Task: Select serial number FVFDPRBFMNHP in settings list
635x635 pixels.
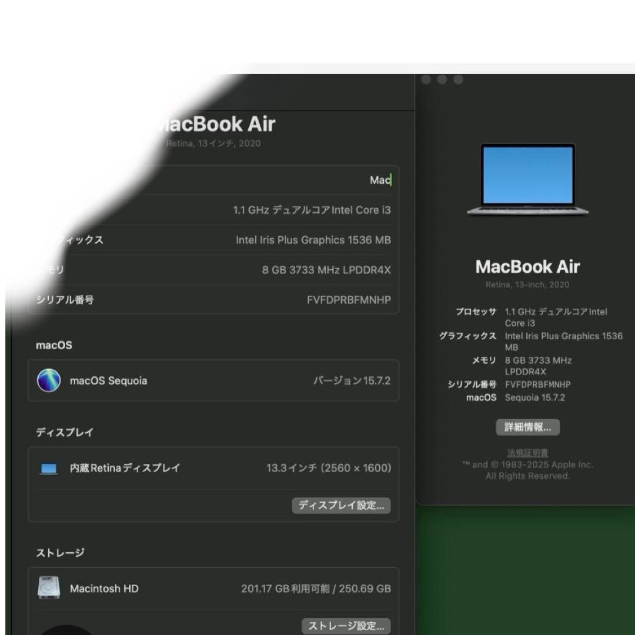Action: (x=349, y=300)
